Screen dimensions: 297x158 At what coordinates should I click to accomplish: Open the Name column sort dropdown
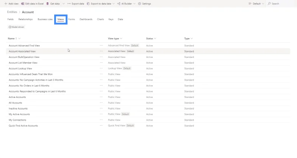point(19,39)
